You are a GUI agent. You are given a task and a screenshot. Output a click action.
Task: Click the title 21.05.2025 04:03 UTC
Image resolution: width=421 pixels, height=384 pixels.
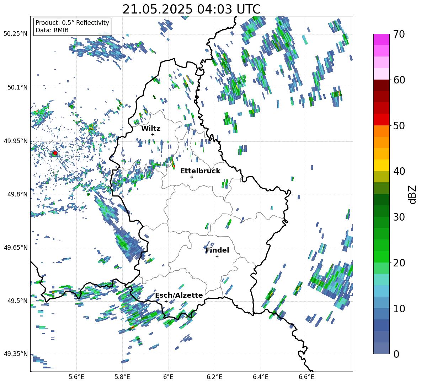(191, 9)
